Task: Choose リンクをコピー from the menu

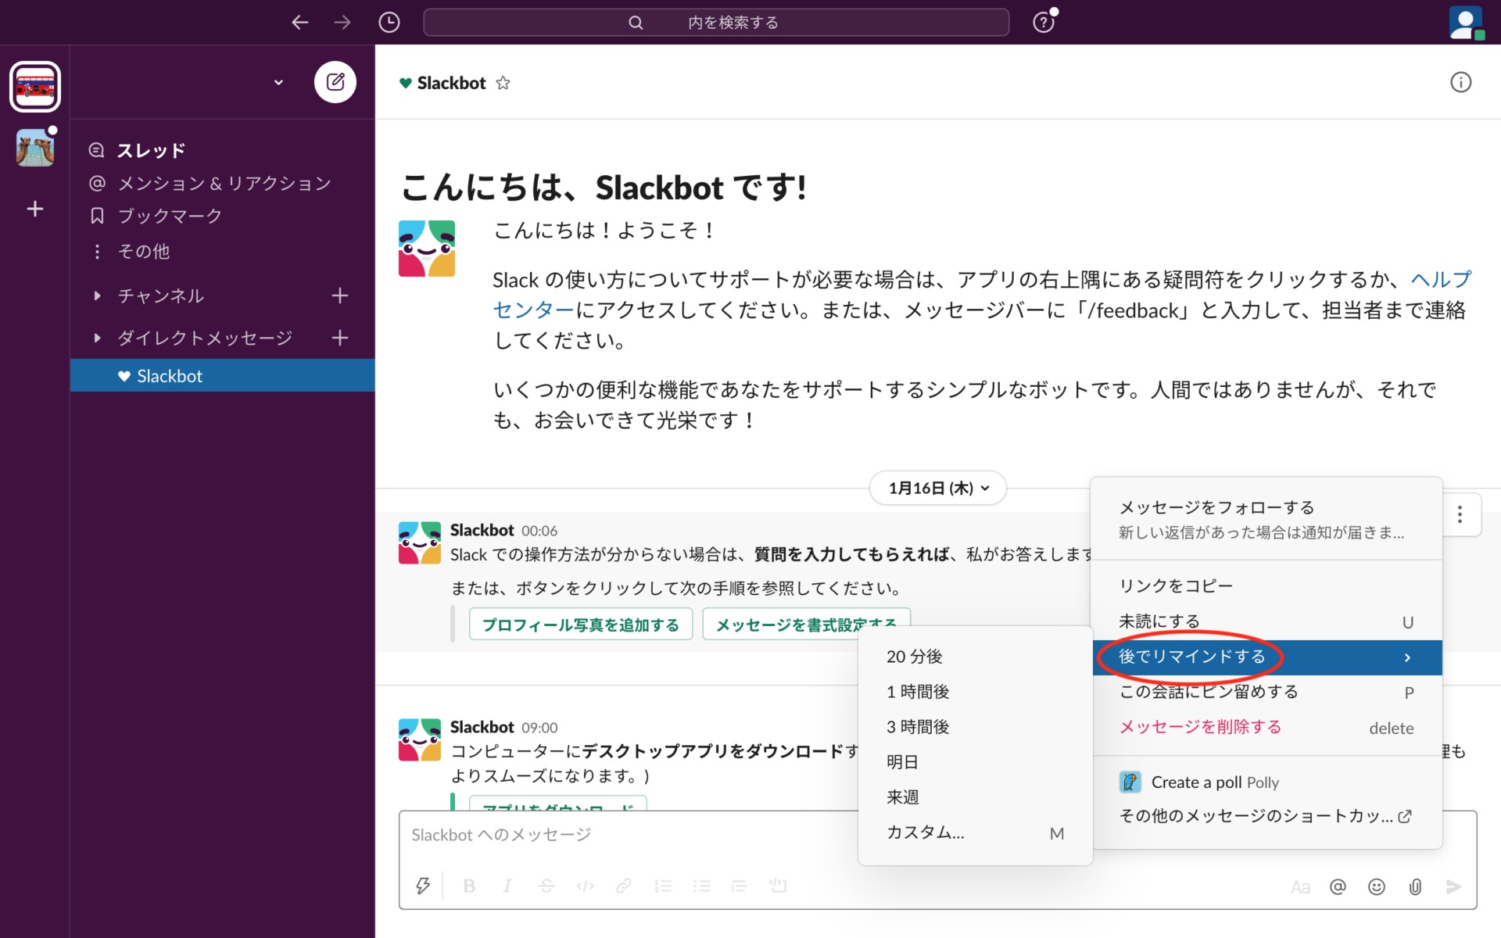Action: pos(1267,585)
